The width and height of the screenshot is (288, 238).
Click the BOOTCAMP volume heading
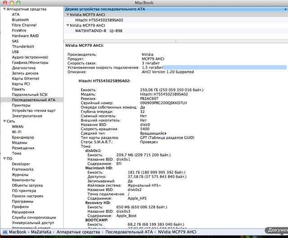tap(97, 220)
